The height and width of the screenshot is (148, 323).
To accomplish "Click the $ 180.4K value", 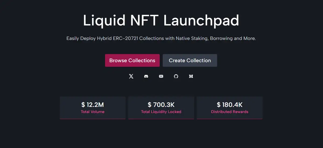I will (x=230, y=105).
